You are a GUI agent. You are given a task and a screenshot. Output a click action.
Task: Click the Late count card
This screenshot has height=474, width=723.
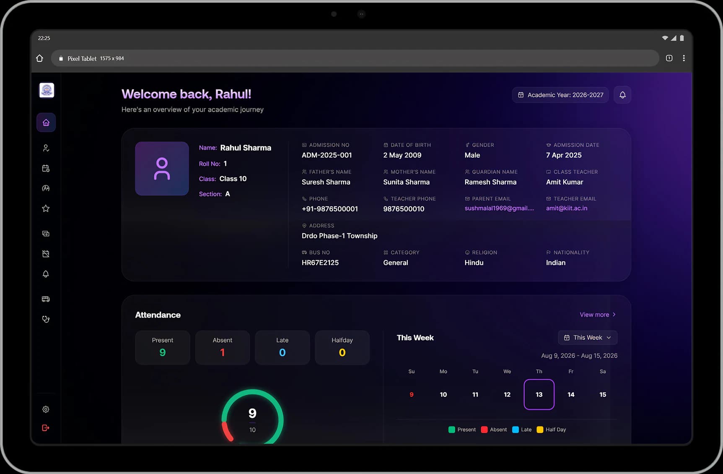pos(282,347)
